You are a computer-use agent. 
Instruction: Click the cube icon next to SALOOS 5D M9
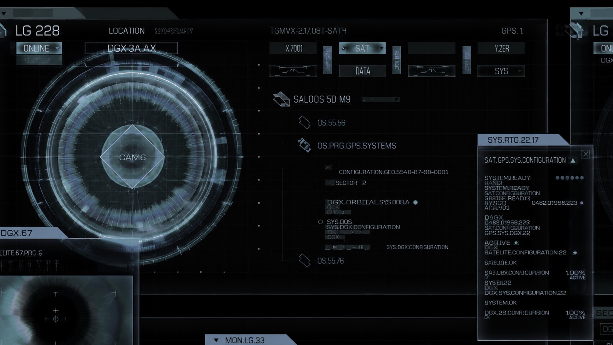coord(281,99)
